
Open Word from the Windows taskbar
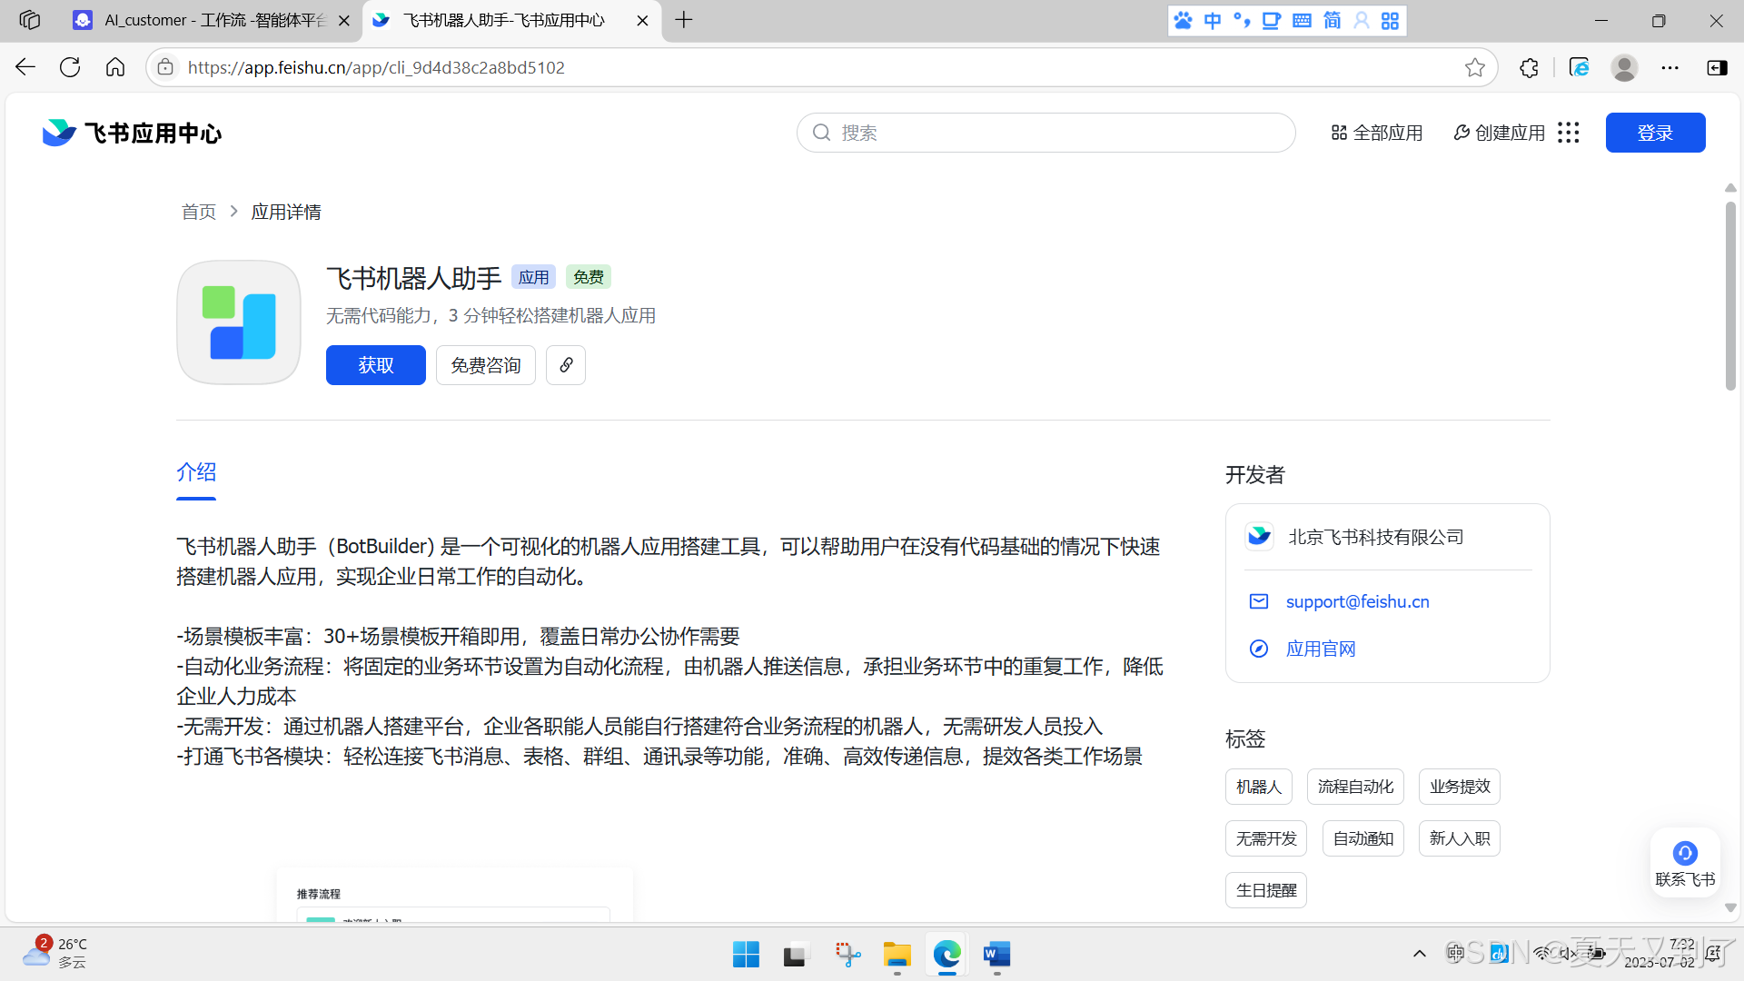(x=996, y=955)
